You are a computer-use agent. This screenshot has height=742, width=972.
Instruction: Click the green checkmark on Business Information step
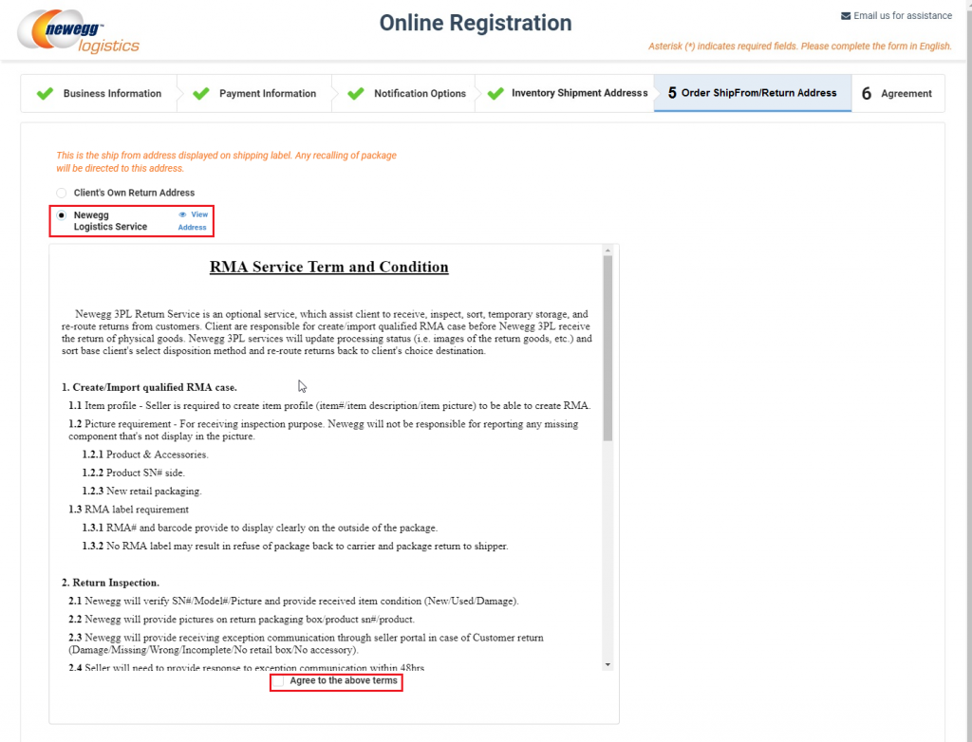coord(44,93)
